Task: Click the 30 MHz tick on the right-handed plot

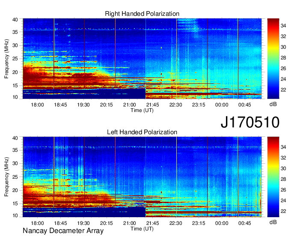Action: [x=15, y=45]
